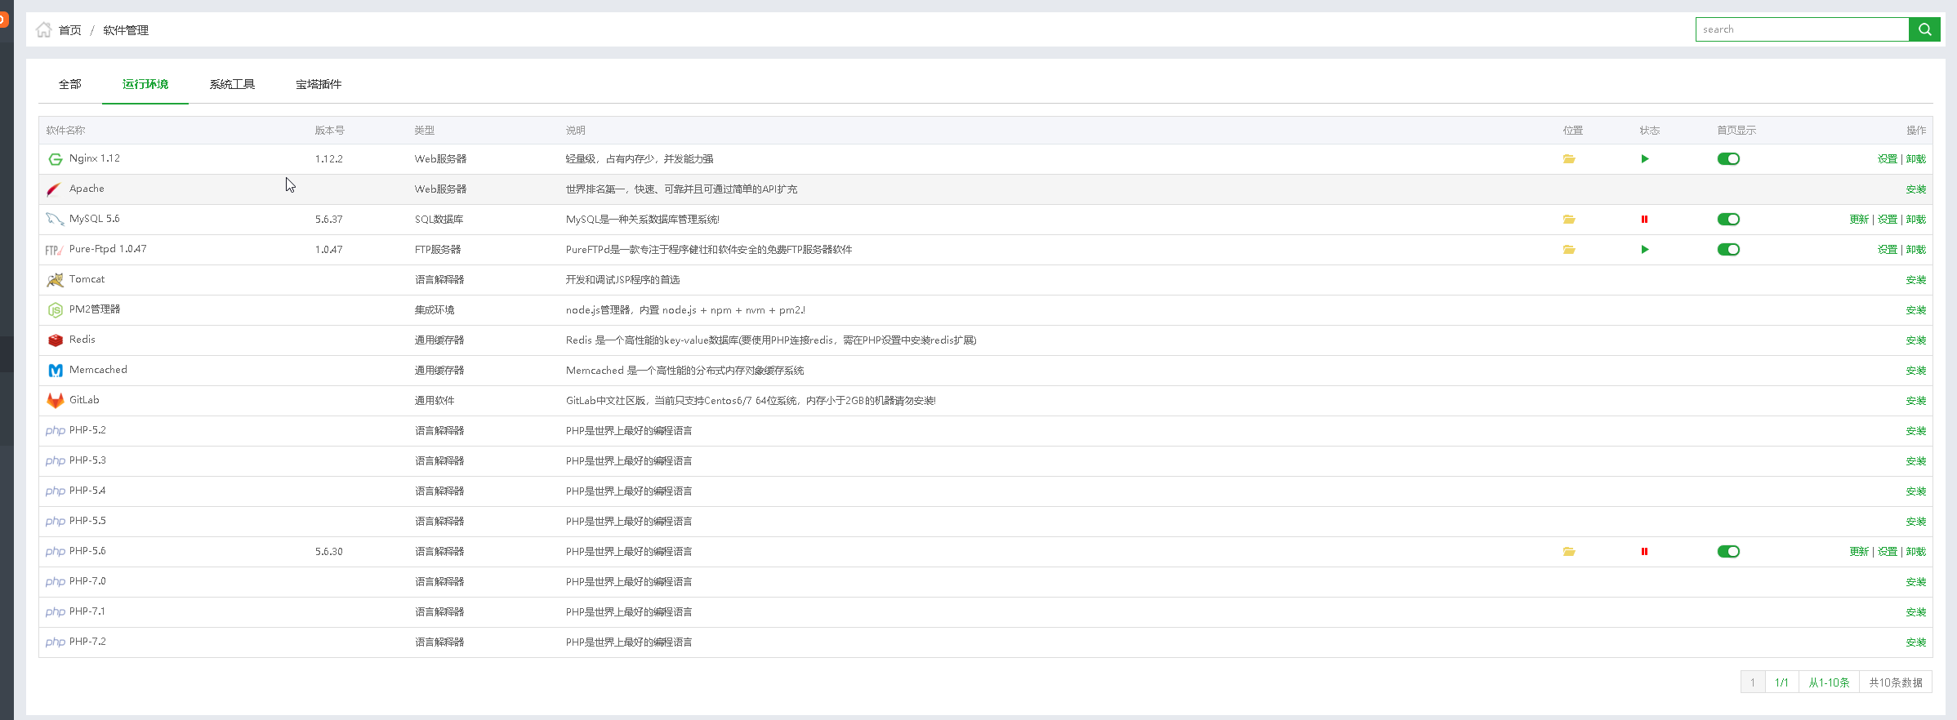This screenshot has width=1957, height=720.
Task: Install Memcached via 安装 link
Action: pyautogui.click(x=1915, y=371)
